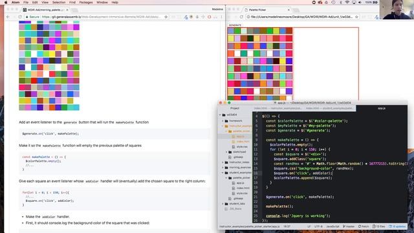Expand the instructor_notes folder
The width and height of the screenshot is (414, 233).
pyautogui.click(x=223, y=162)
